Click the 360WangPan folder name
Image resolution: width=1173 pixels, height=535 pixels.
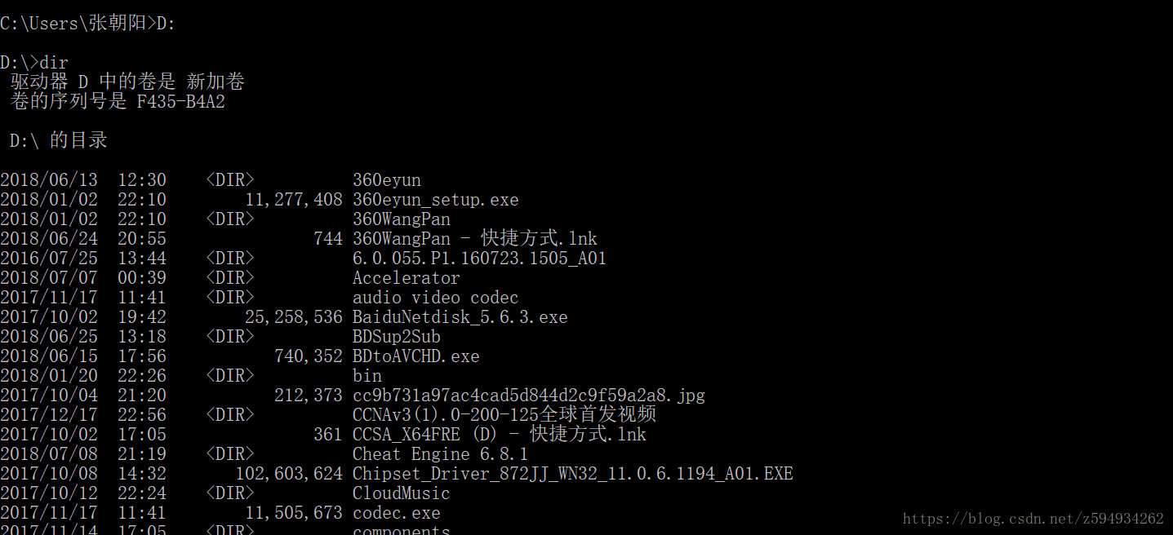401,219
